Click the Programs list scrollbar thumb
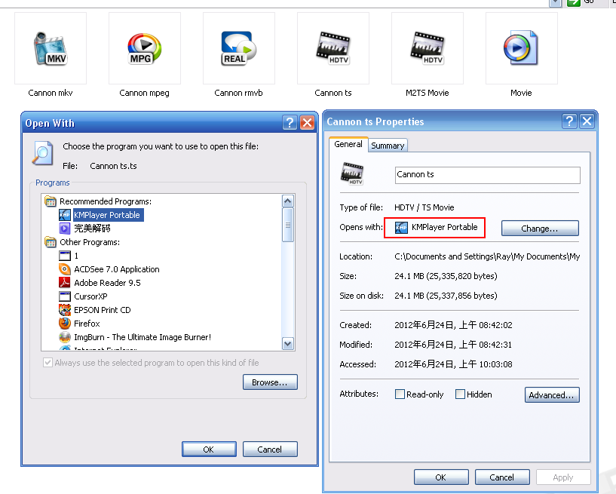 pos(288,225)
